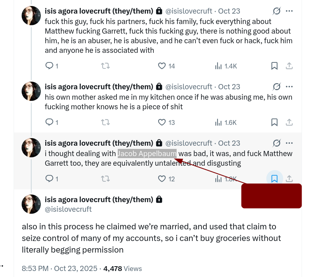Bookmark the first tweet in the thread
Image resolution: width=310 pixels, height=277 pixels.
(x=274, y=66)
